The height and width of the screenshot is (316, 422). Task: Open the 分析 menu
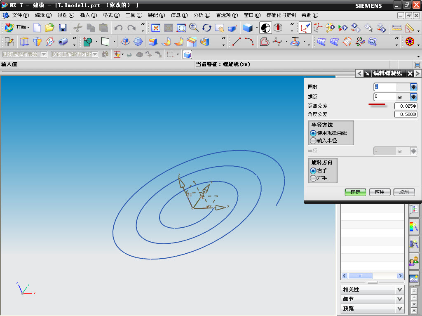point(202,15)
